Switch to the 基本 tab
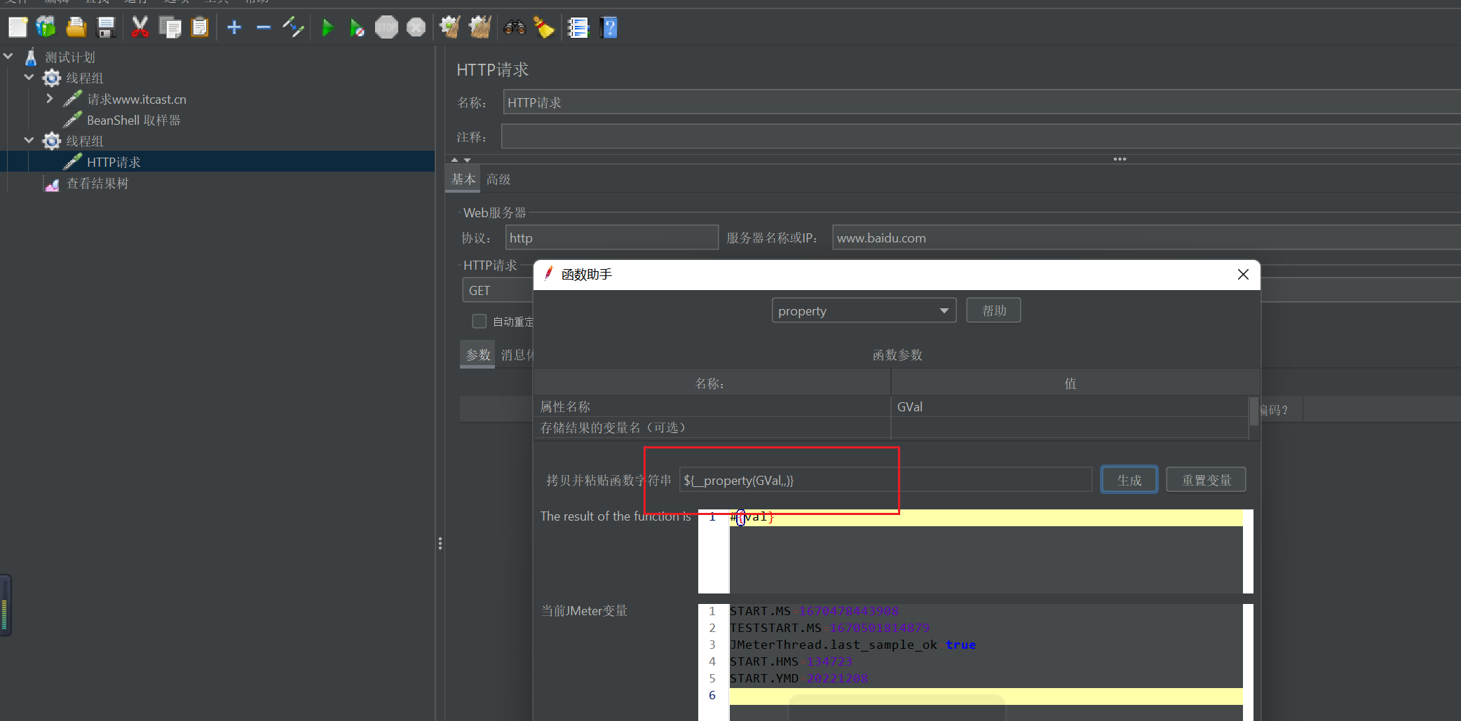This screenshot has width=1461, height=721. pos(463,179)
